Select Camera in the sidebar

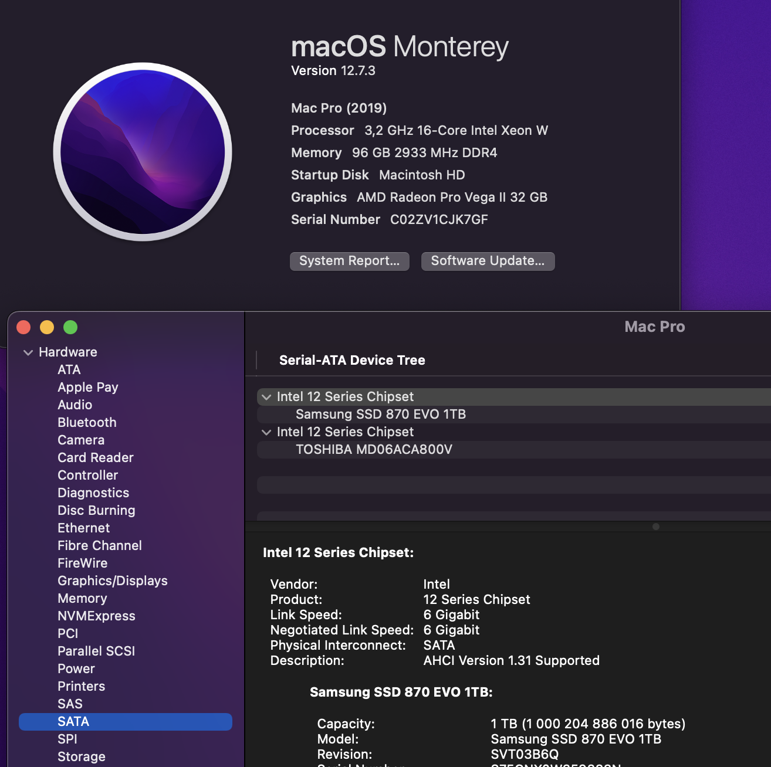(81, 440)
